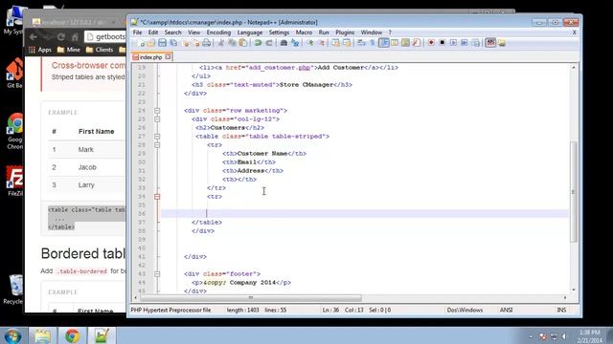Collapse the footer div fold at line 43
Viewport: 613px width, 344px height.
(157, 274)
